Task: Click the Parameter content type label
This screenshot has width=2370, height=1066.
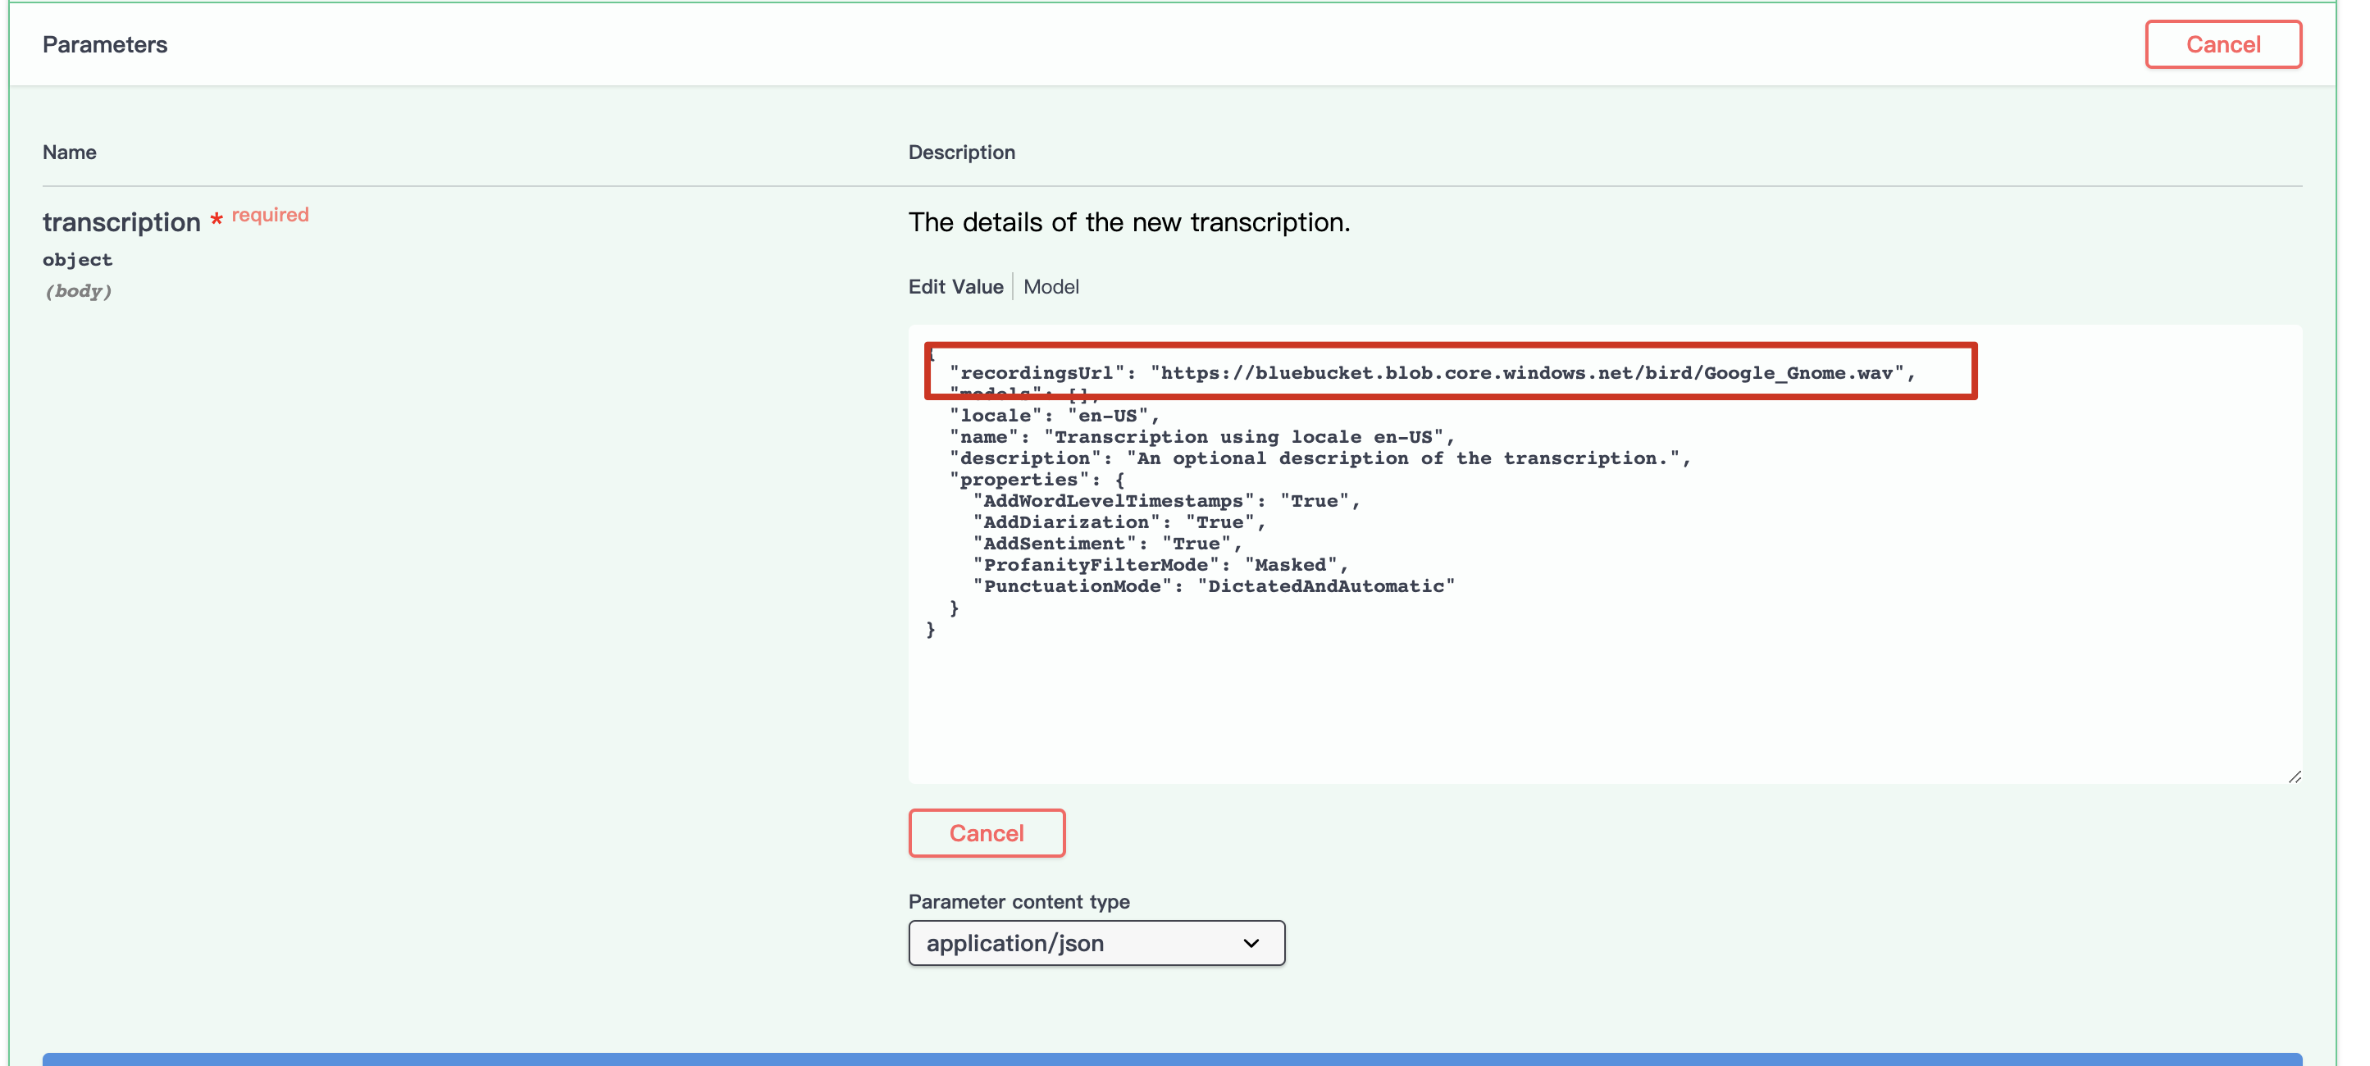Action: coord(1019,901)
